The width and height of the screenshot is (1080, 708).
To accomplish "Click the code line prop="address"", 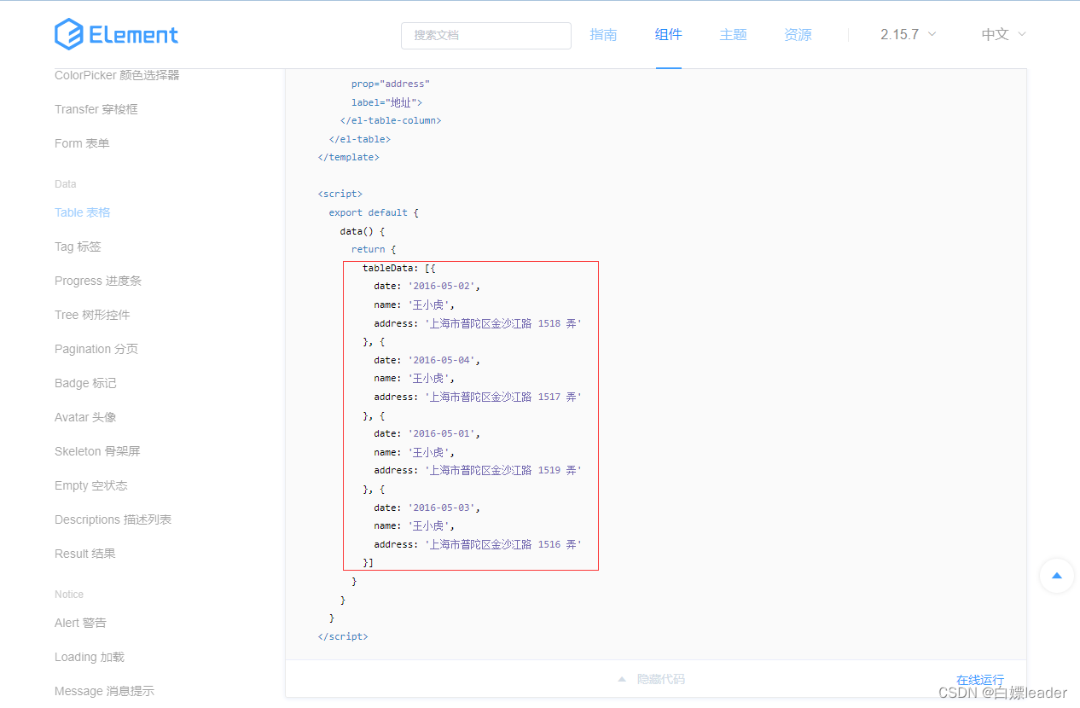I will click(x=391, y=84).
